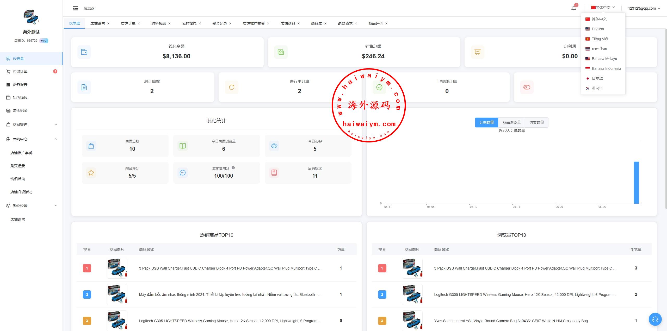This screenshot has height=331, width=667.
Task: Open the notification bell icon
Action: [x=573, y=8]
